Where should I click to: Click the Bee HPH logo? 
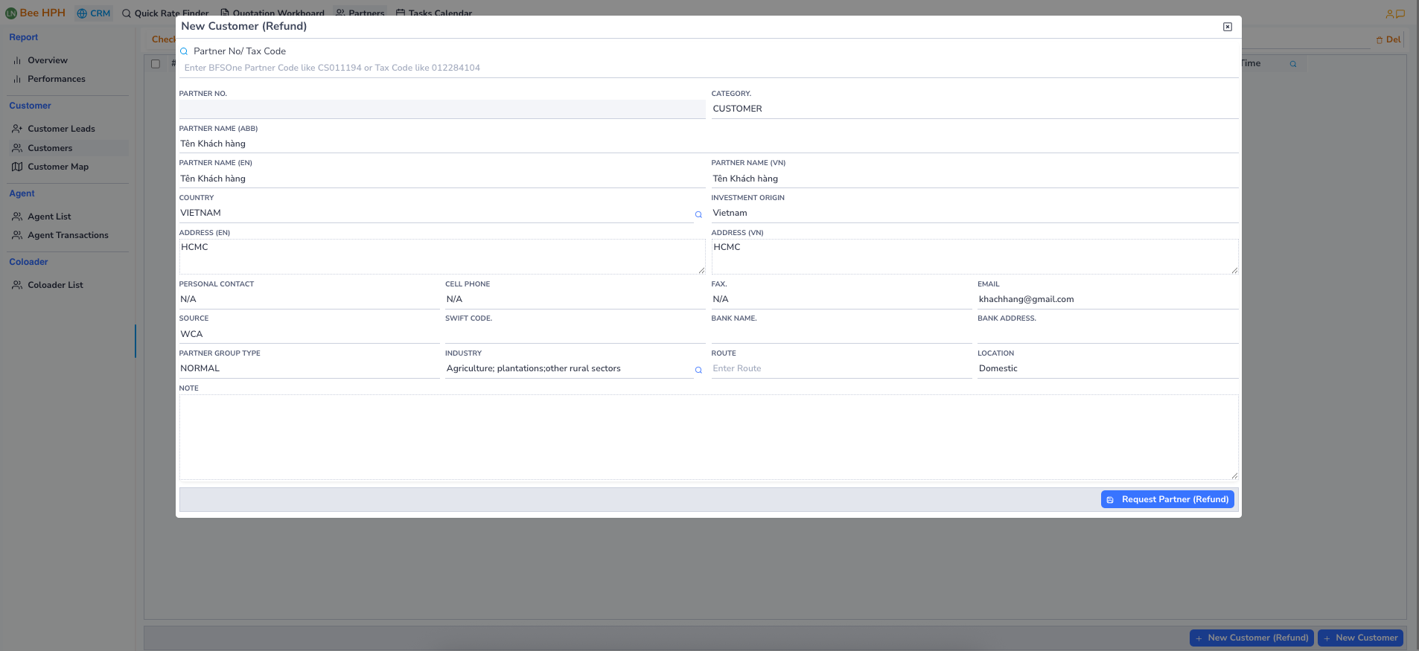(36, 13)
